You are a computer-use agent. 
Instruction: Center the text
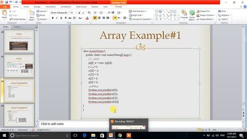point(99,18)
